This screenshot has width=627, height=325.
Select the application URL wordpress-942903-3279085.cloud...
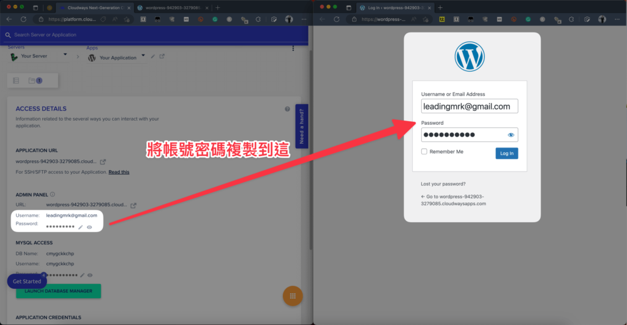point(56,162)
